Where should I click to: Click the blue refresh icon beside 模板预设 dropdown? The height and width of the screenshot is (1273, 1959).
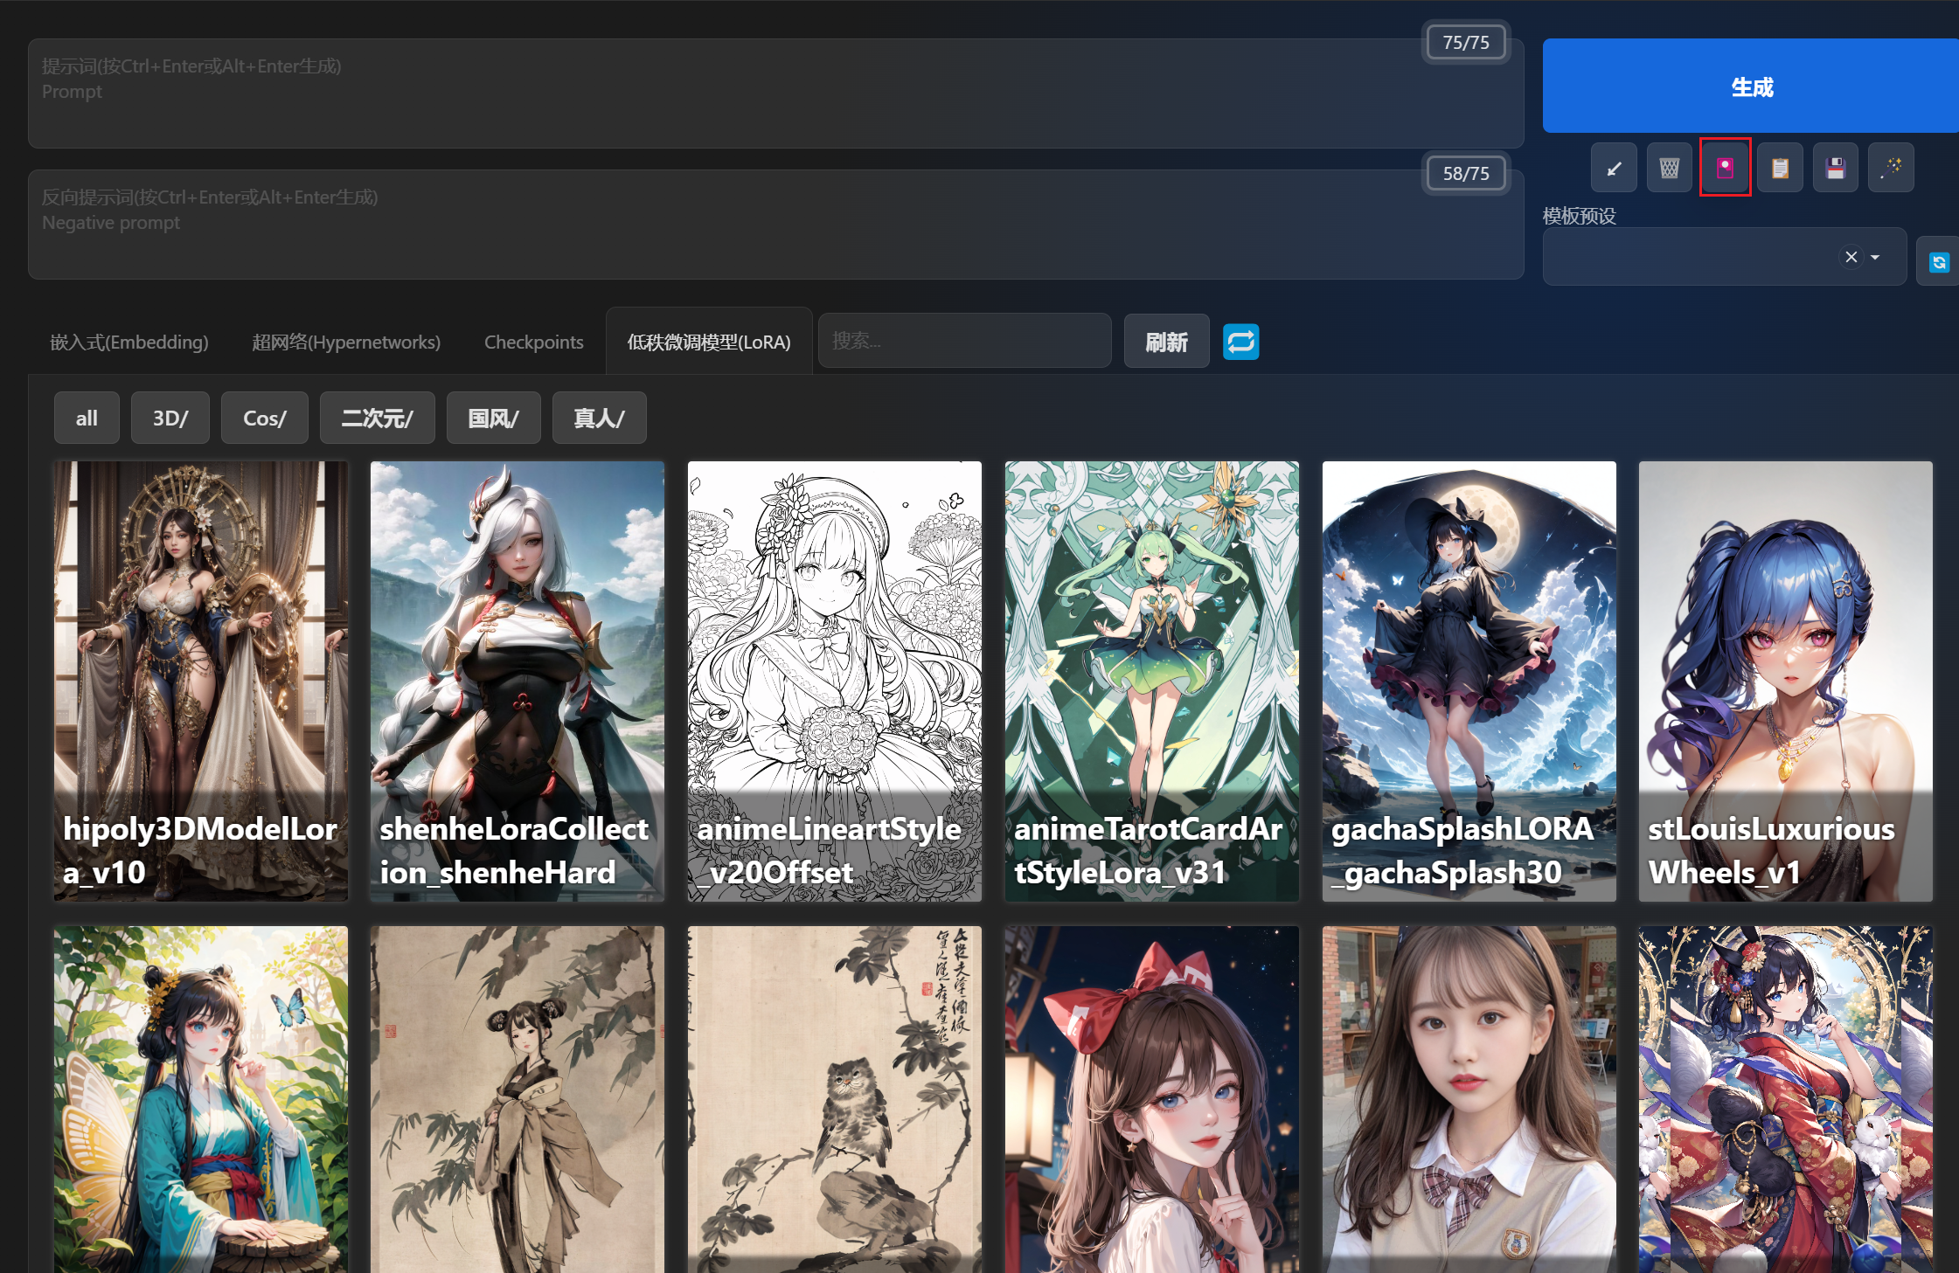point(1938,261)
